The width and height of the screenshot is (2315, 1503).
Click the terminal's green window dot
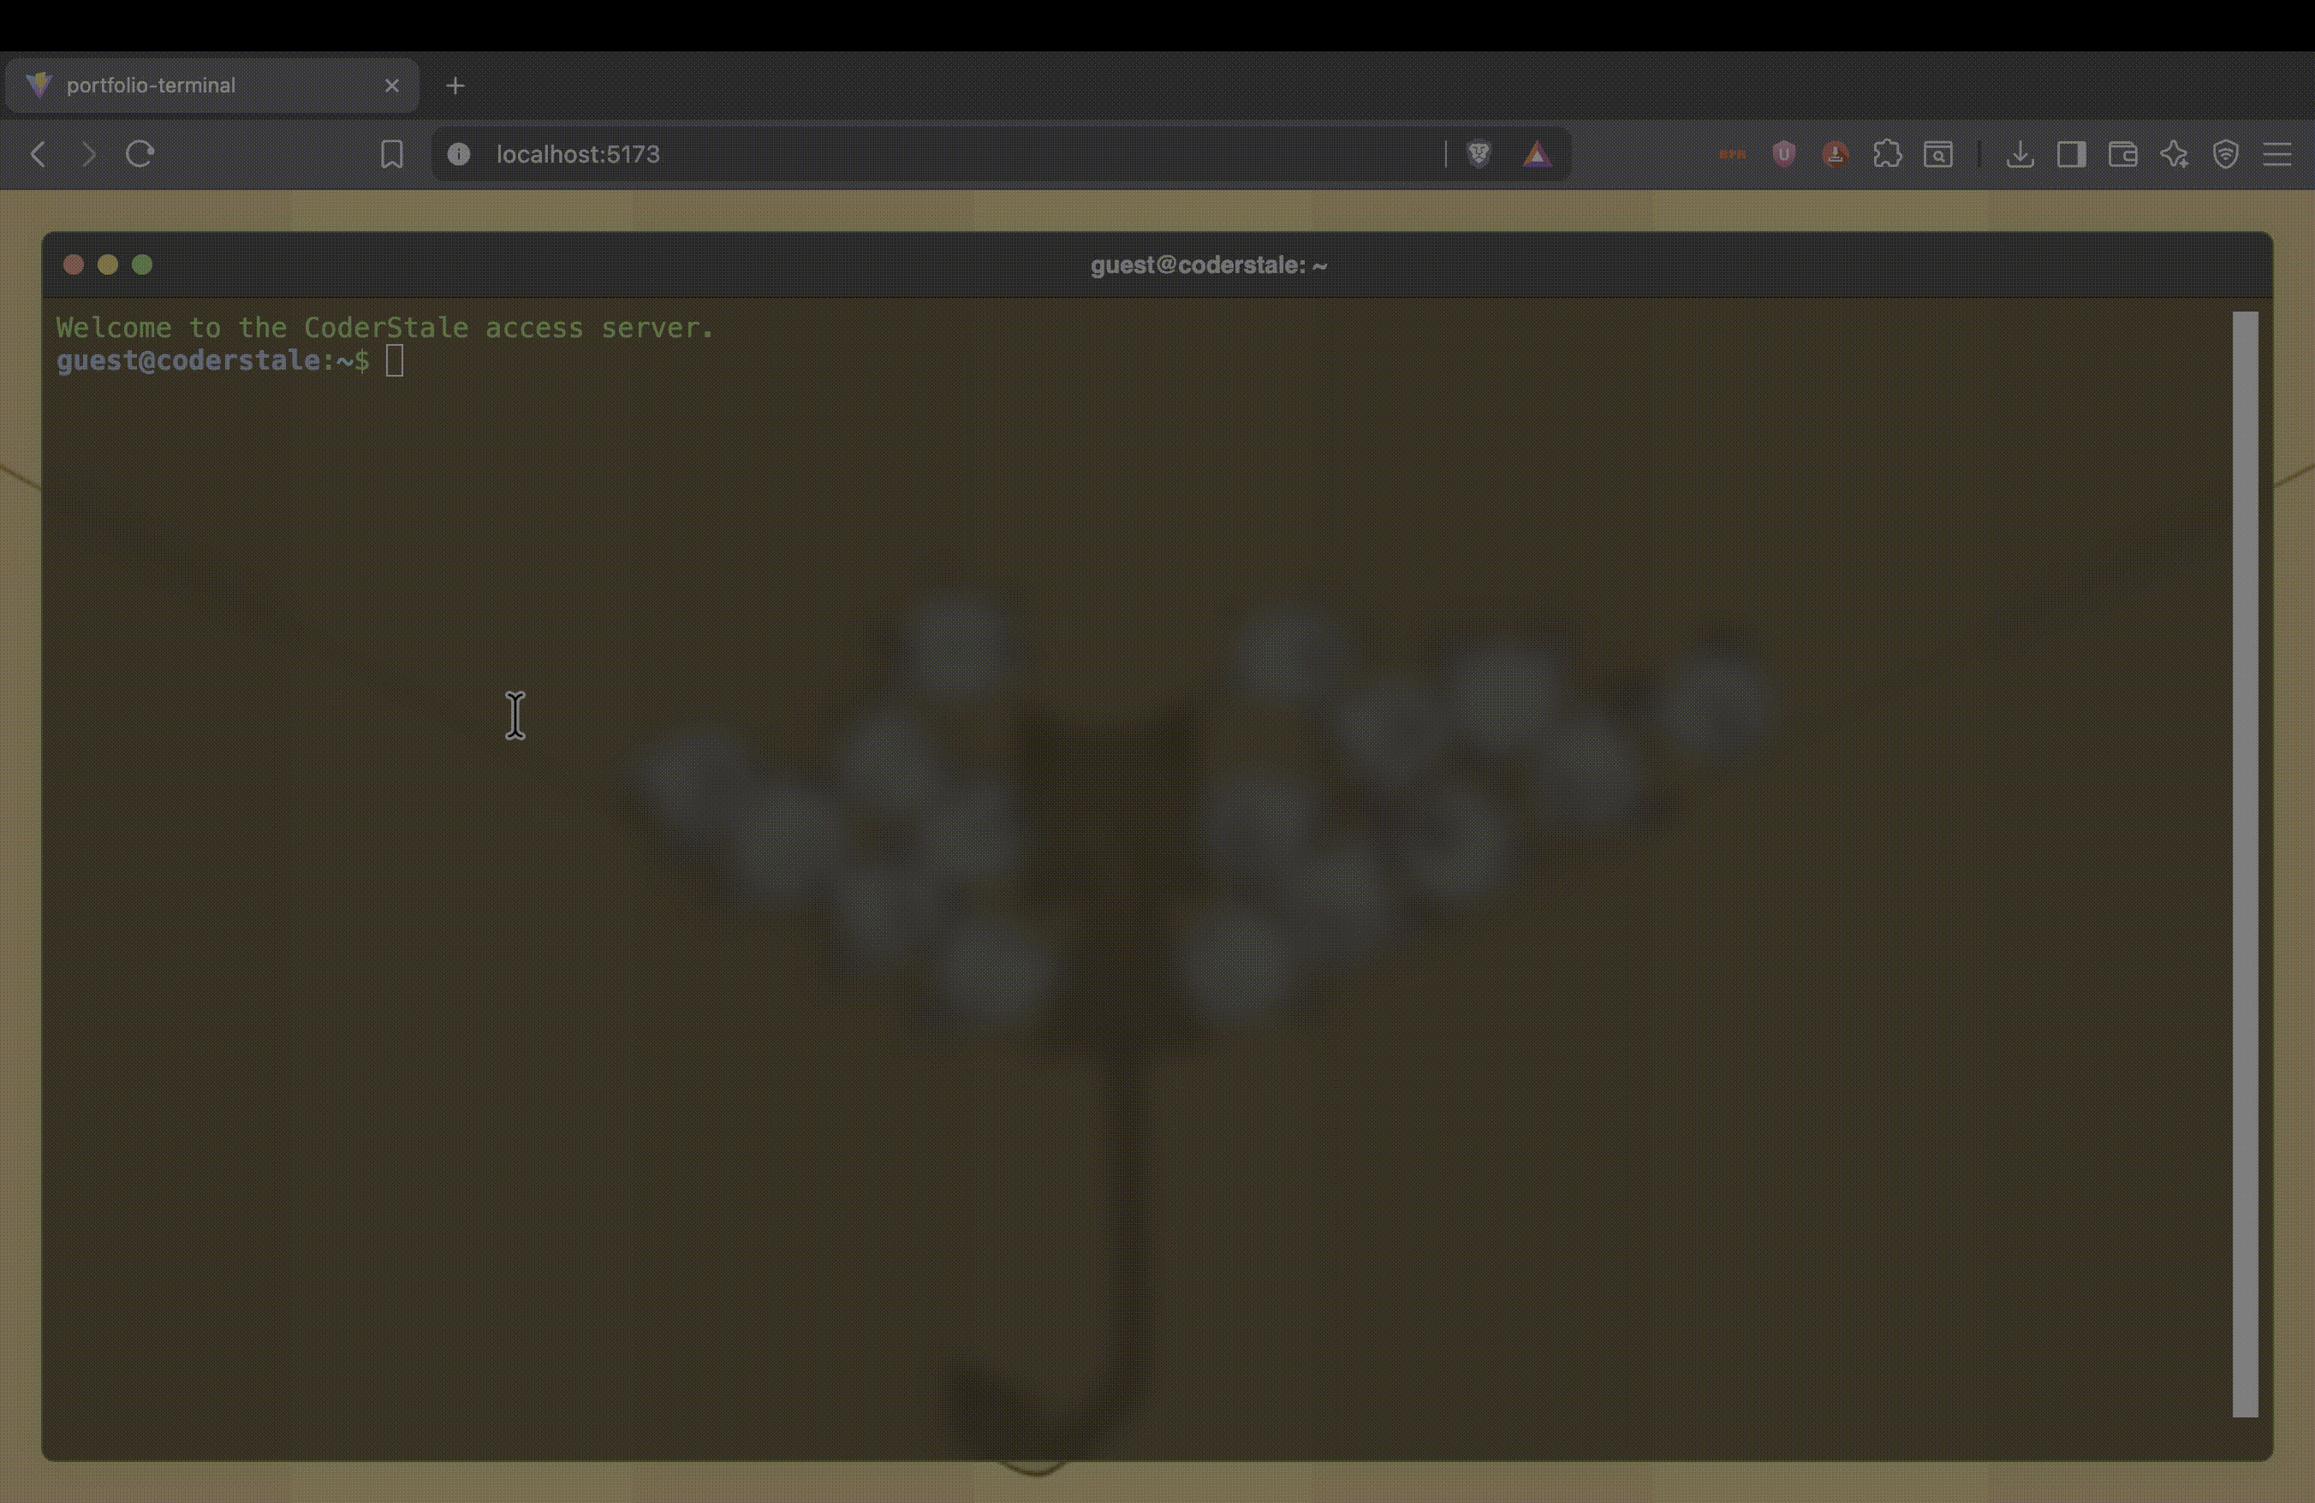click(142, 264)
